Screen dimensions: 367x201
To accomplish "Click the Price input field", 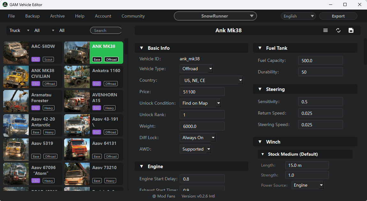I will click(x=202, y=92).
